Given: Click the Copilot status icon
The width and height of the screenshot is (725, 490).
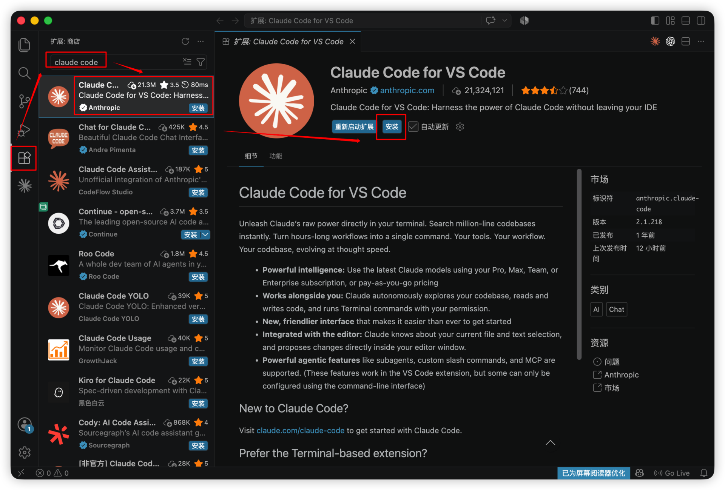Looking at the screenshot, I should (640, 473).
